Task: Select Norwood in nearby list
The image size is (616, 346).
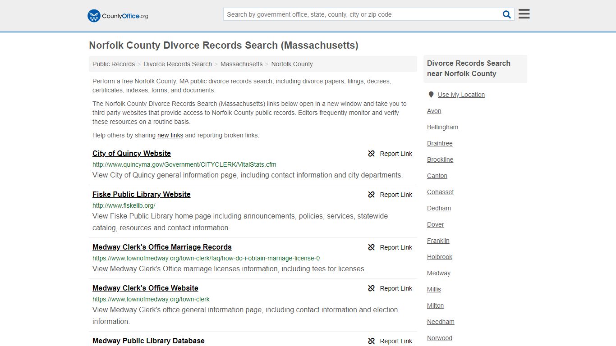Action: (440, 338)
